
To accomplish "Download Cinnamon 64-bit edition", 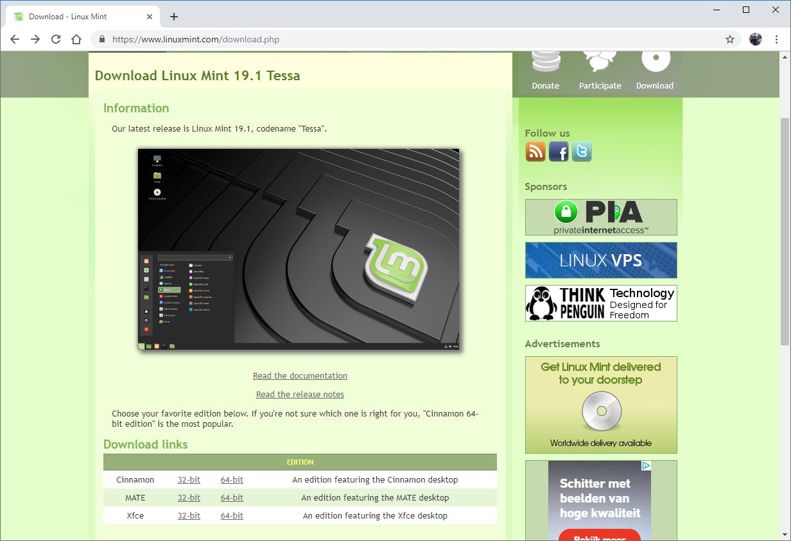I will click(232, 479).
